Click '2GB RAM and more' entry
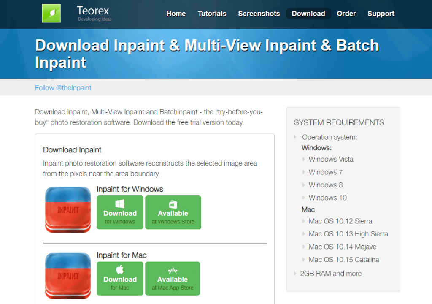Viewport: 432px width, 304px height. click(331, 274)
